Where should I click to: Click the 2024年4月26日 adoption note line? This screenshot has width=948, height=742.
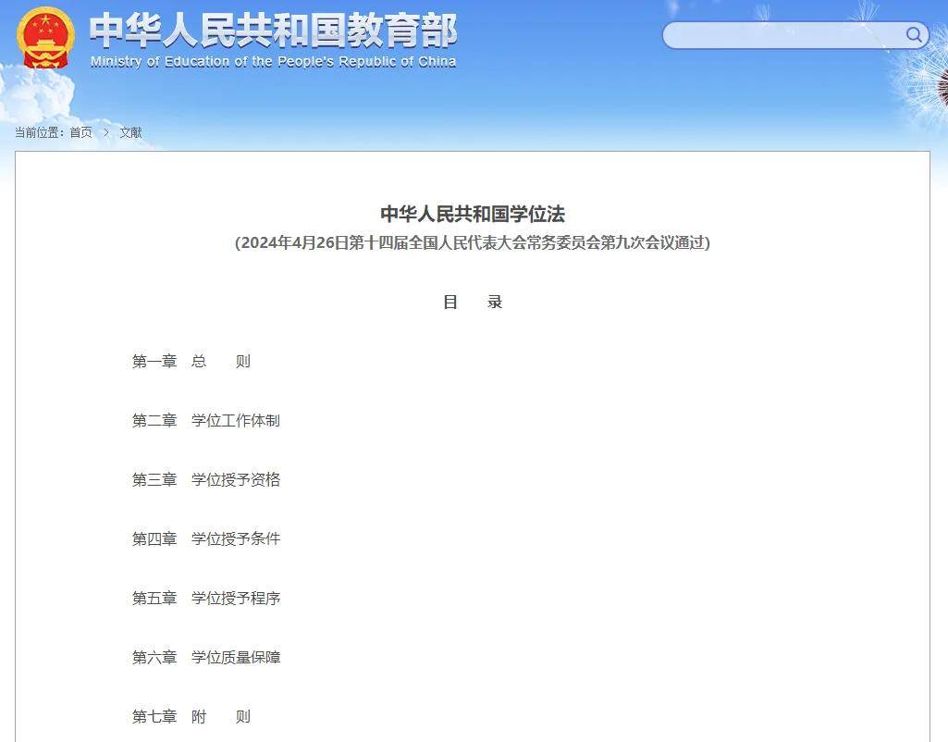(x=473, y=243)
